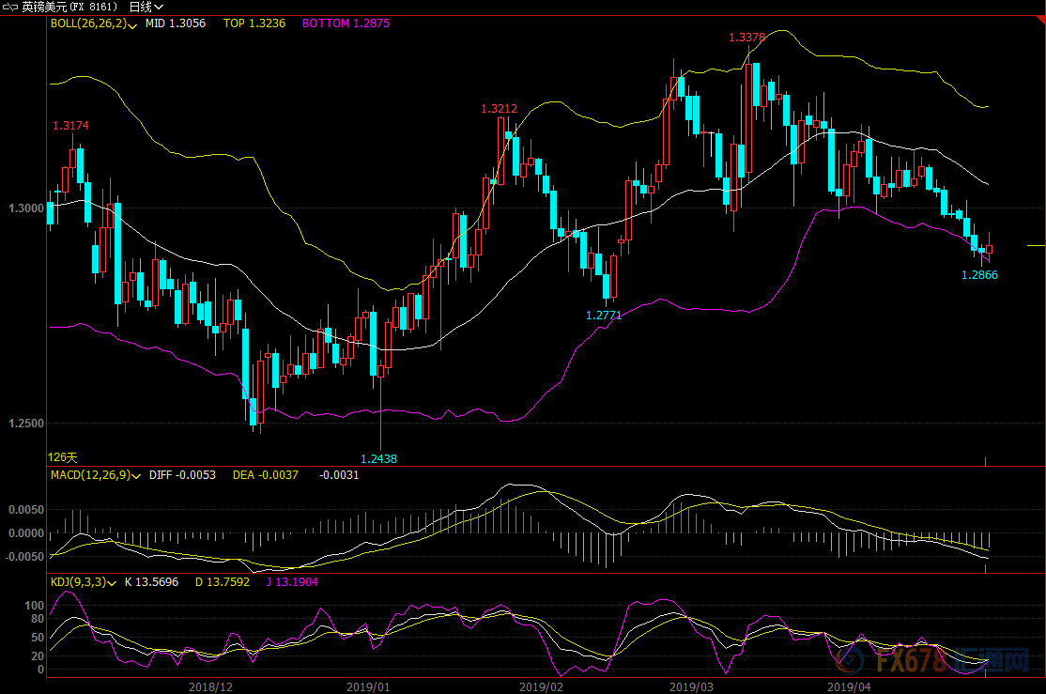Image resolution: width=1046 pixels, height=694 pixels.
Task: Click the yellow current-price marker at right edge
Action: (1036, 245)
